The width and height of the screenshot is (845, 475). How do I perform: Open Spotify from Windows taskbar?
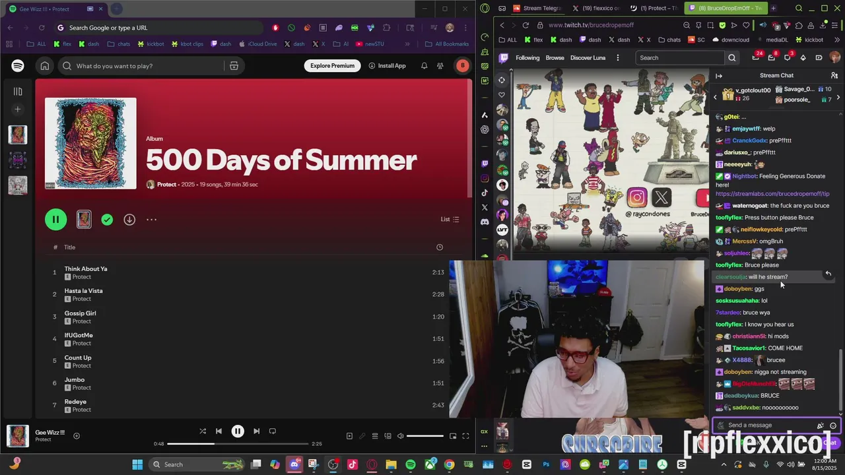(x=411, y=464)
